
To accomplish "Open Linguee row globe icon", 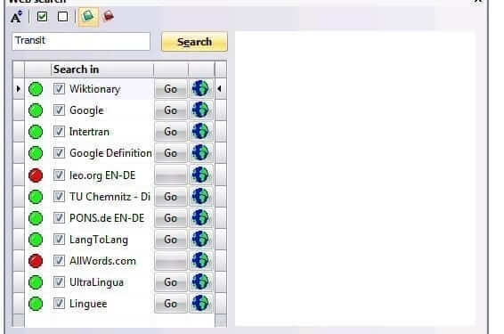I will click(x=200, y=304).
